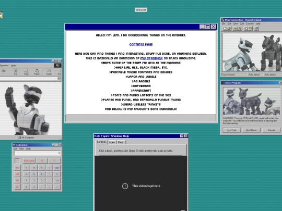
Task: Click the question mark button in Help Topics
Action: click(x=182, y=136)
